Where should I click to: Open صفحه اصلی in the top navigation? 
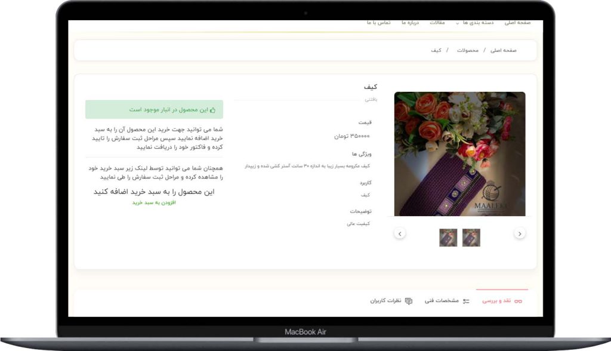point(517,23)
